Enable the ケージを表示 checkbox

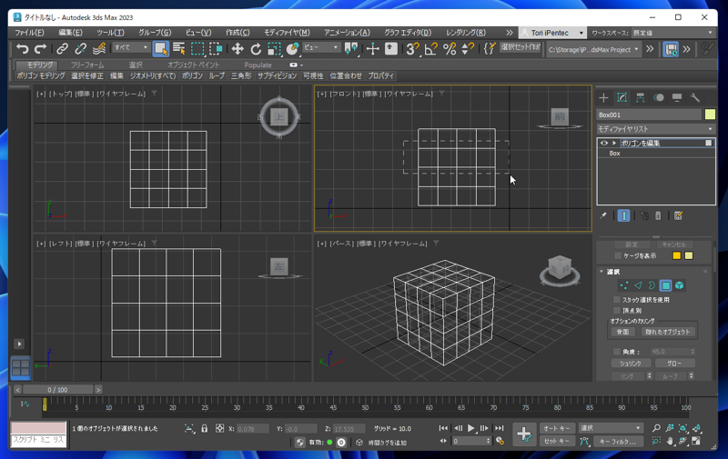click(618, 256)
